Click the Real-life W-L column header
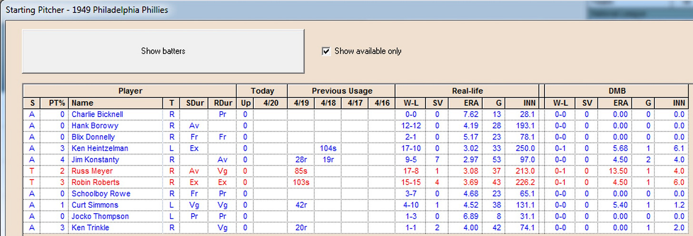The height and width of the screenshot is (236, 693). (410, 103)
